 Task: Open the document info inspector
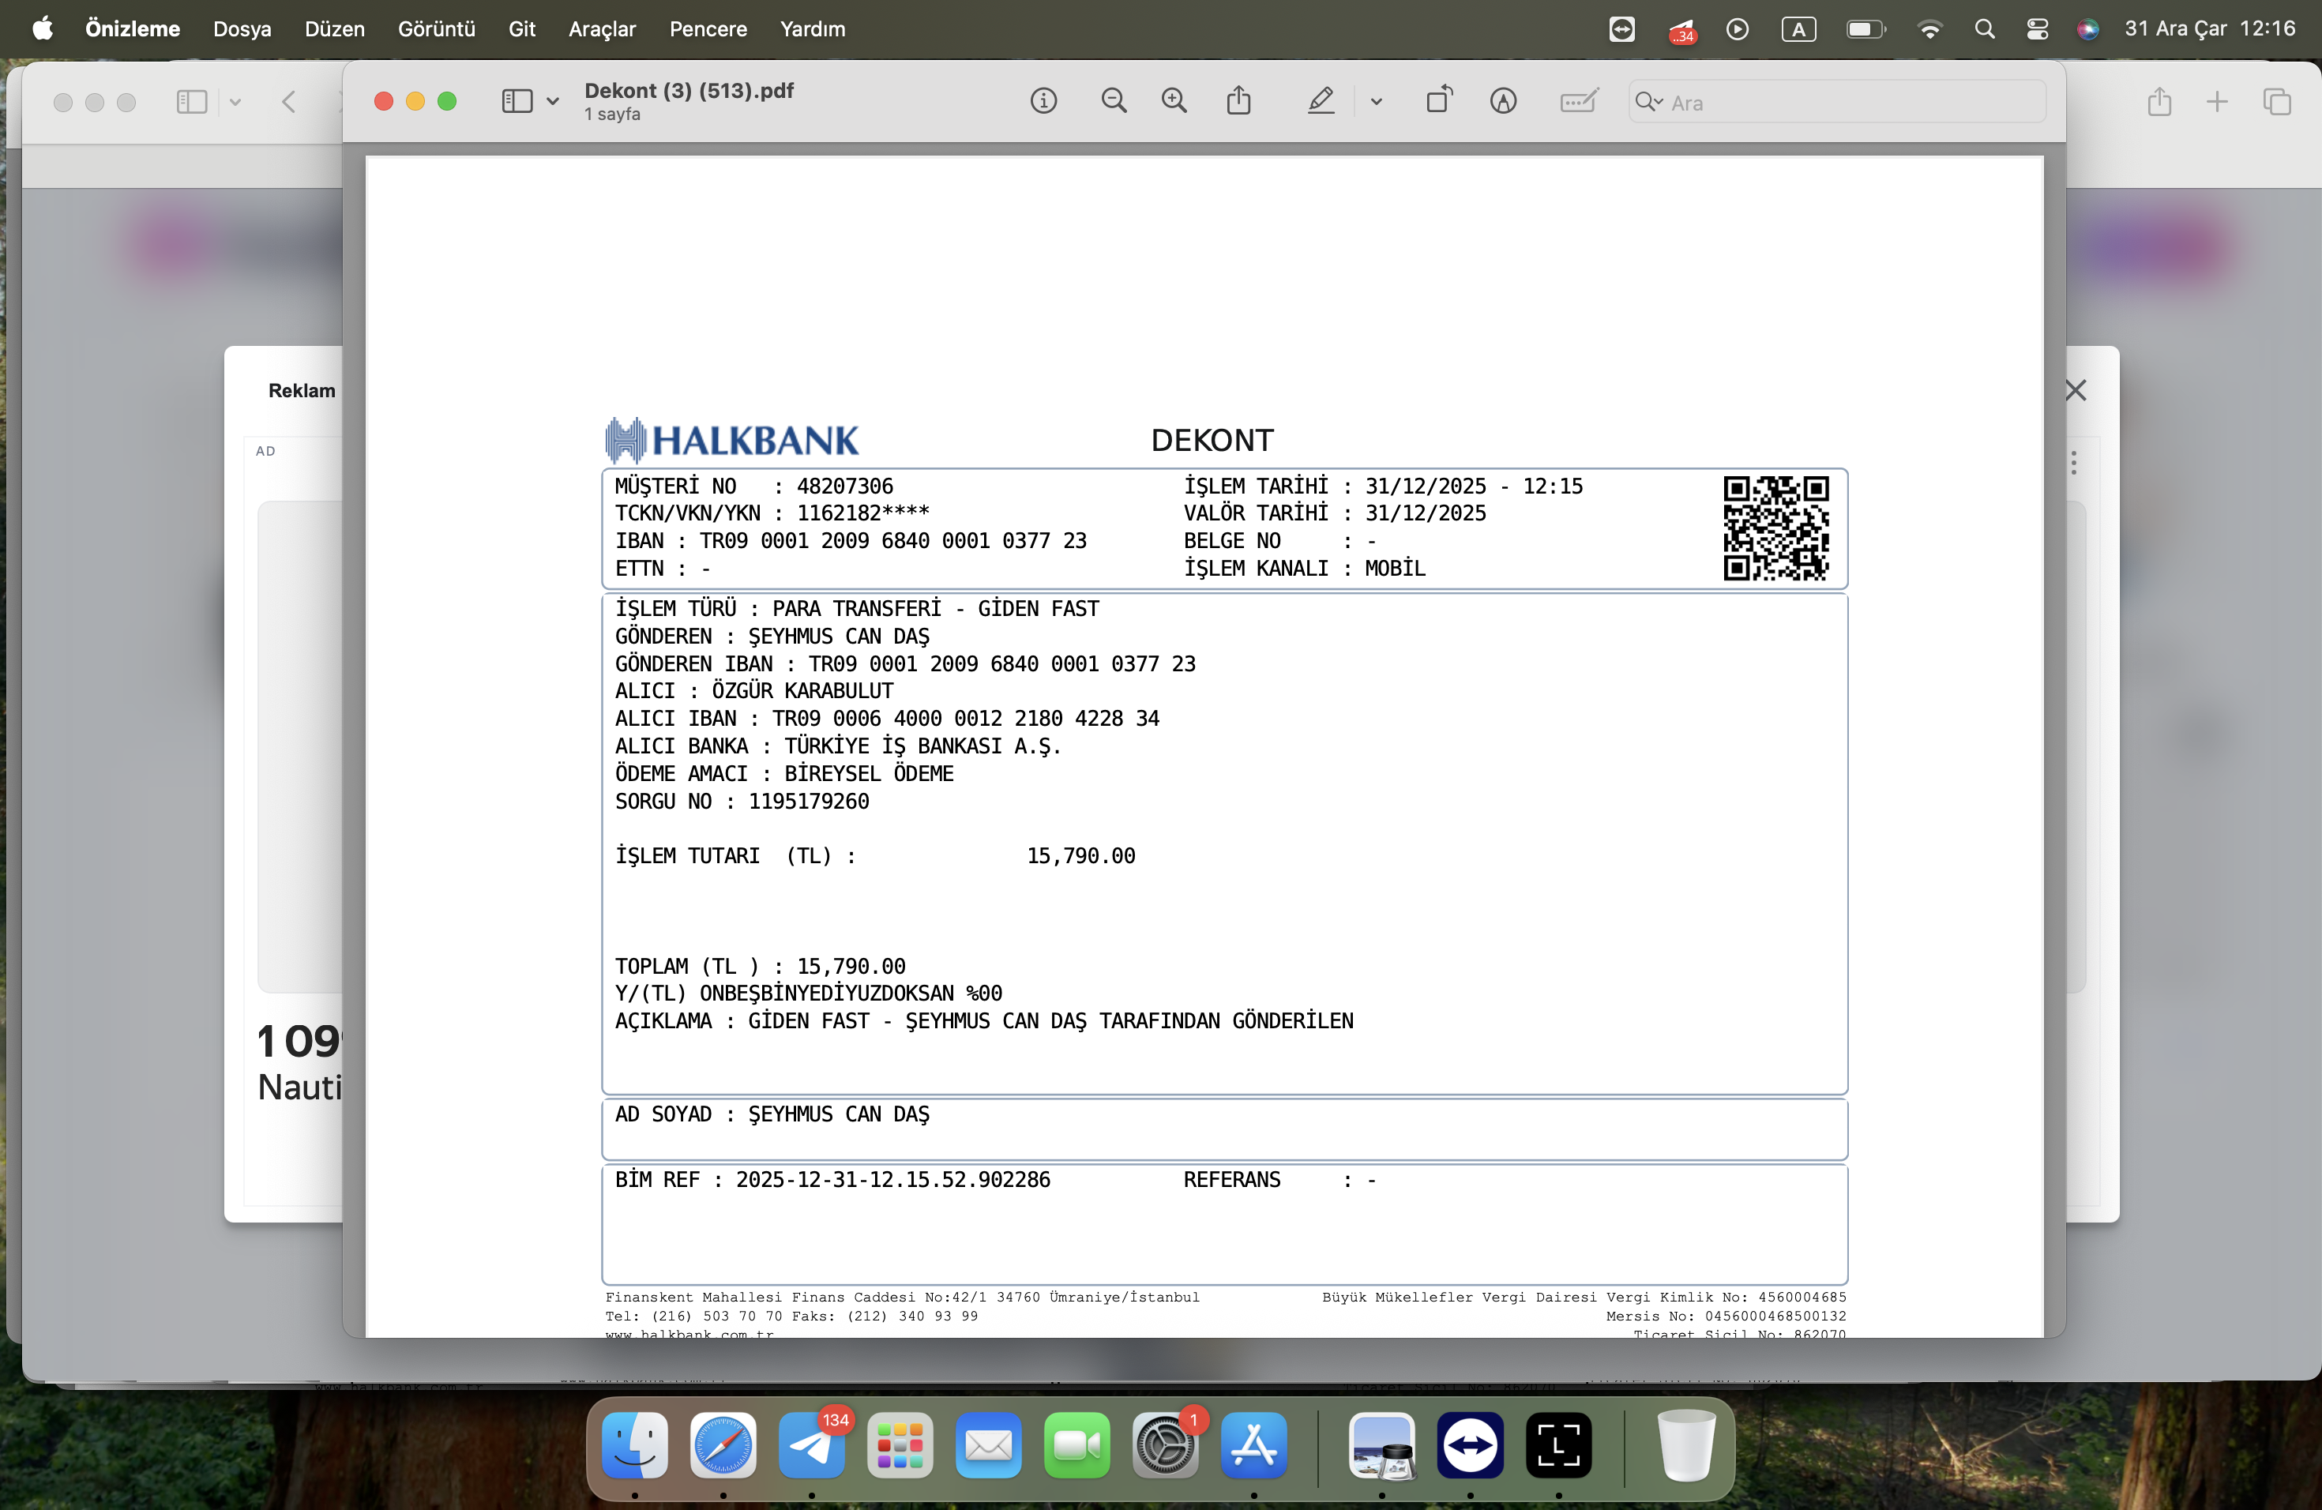1043,100
